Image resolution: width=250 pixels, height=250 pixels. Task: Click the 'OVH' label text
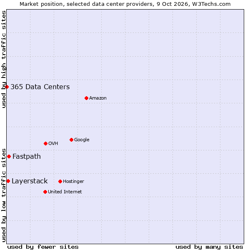pyautogui.click(x=53, y=143)
